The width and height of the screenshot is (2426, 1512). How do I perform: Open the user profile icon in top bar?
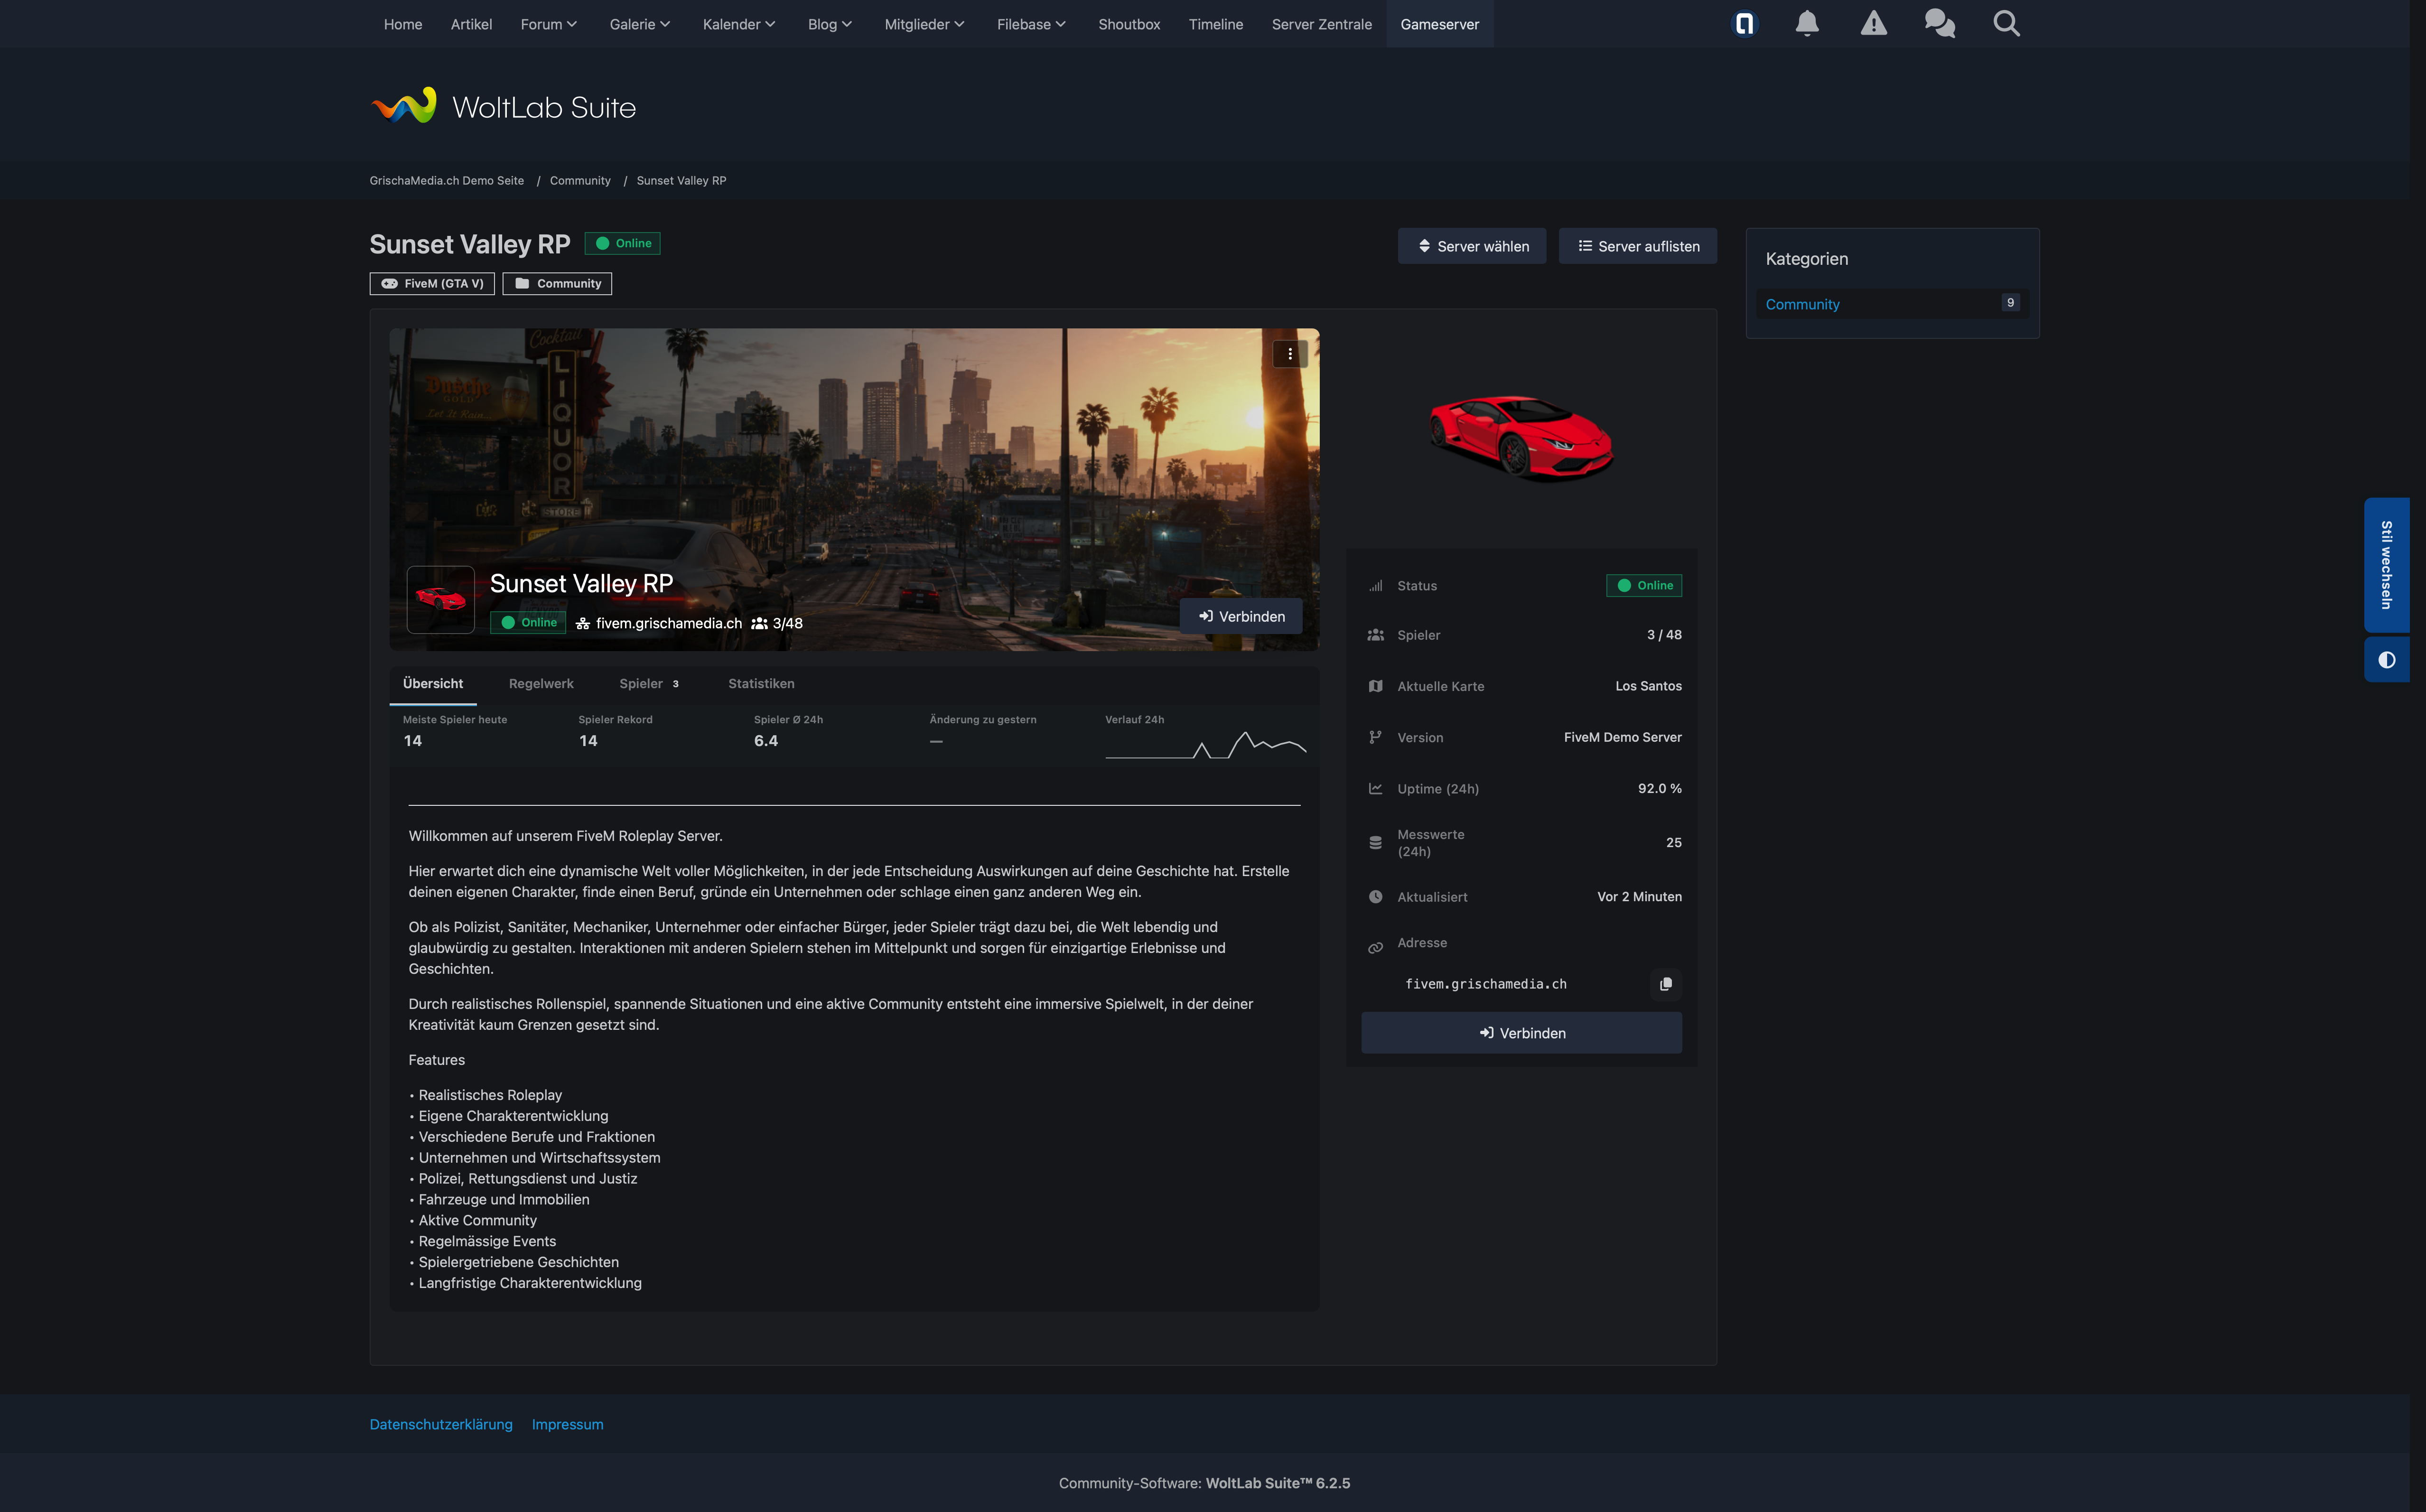(1744, 24)
